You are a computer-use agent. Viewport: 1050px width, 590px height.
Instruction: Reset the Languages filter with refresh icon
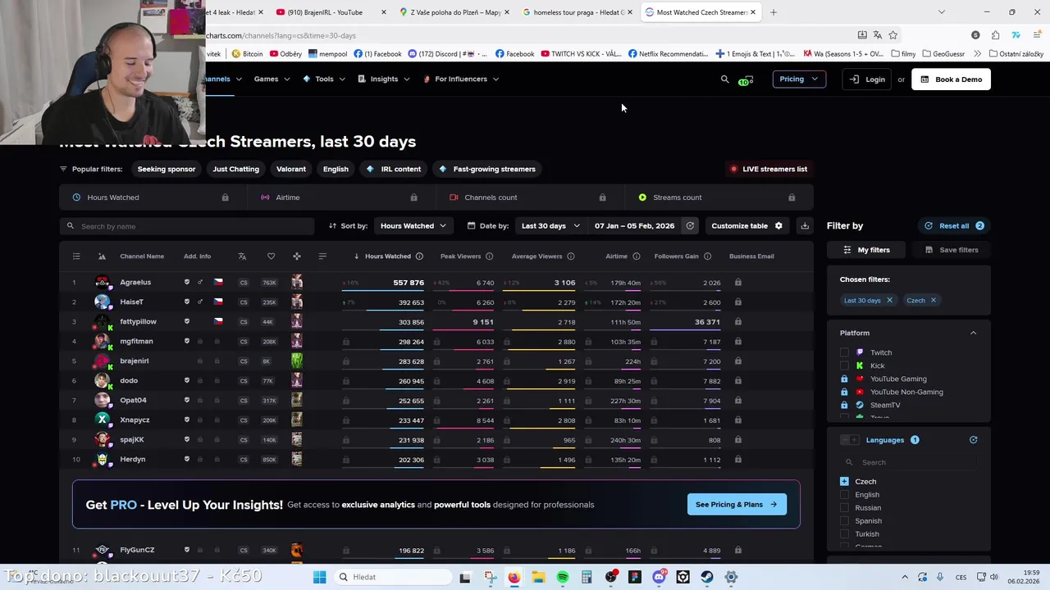pyautogui.click(x=974, y=440)
